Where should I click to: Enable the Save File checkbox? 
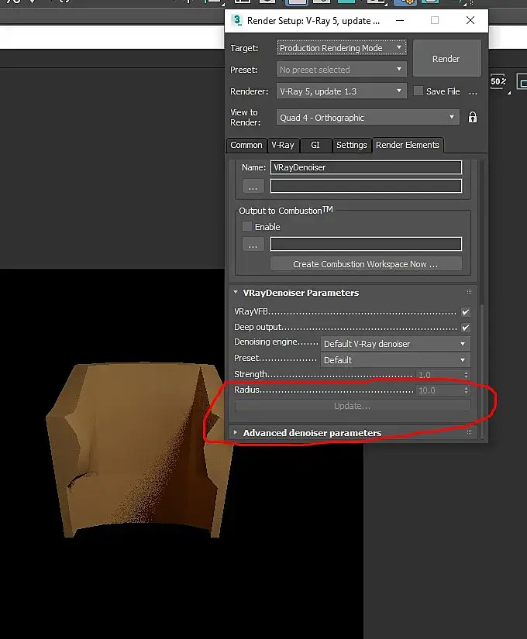418,91
